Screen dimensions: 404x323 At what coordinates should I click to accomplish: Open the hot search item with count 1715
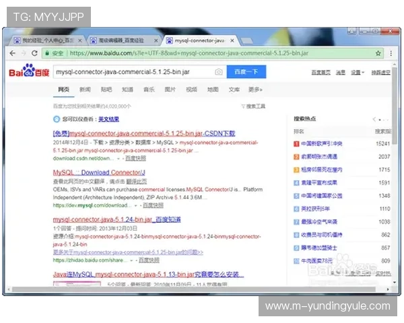(322, 170)
